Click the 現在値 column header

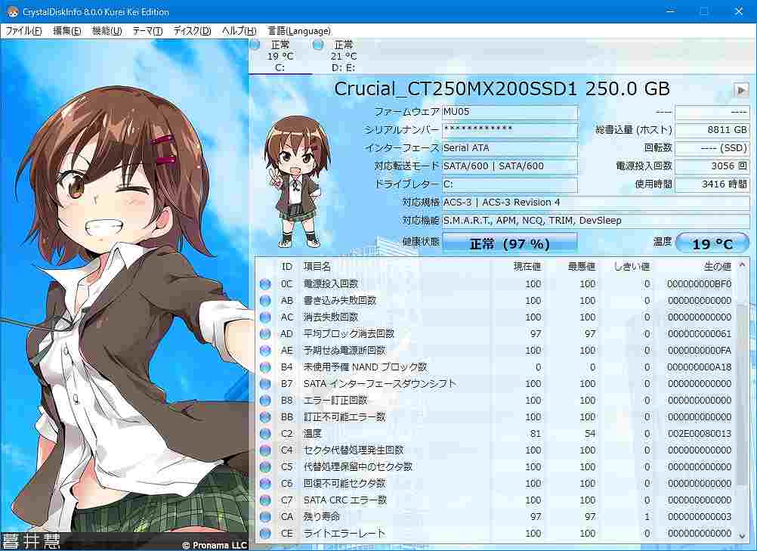527,267
